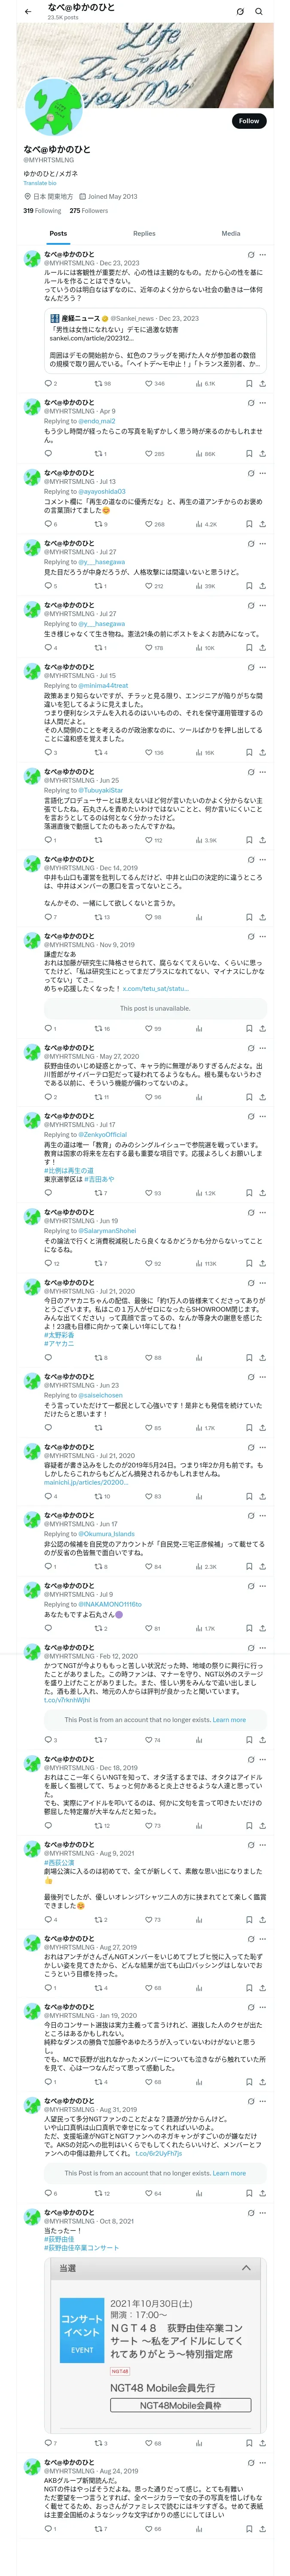This screenshot has width=290, height=2576.
Task: Follow the なべ@ゆかのひと account
Action: coord(249,121)
